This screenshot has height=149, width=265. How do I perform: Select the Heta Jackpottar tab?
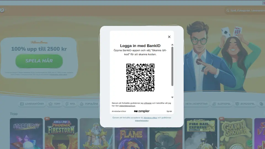point(196,104)
